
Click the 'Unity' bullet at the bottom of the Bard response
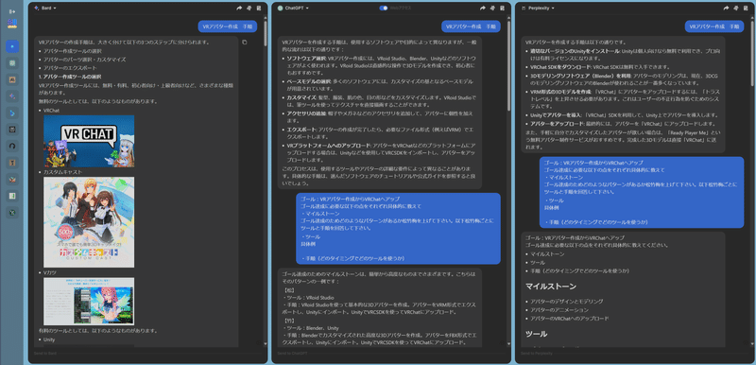pyautogui.click(x=49, y=339)
